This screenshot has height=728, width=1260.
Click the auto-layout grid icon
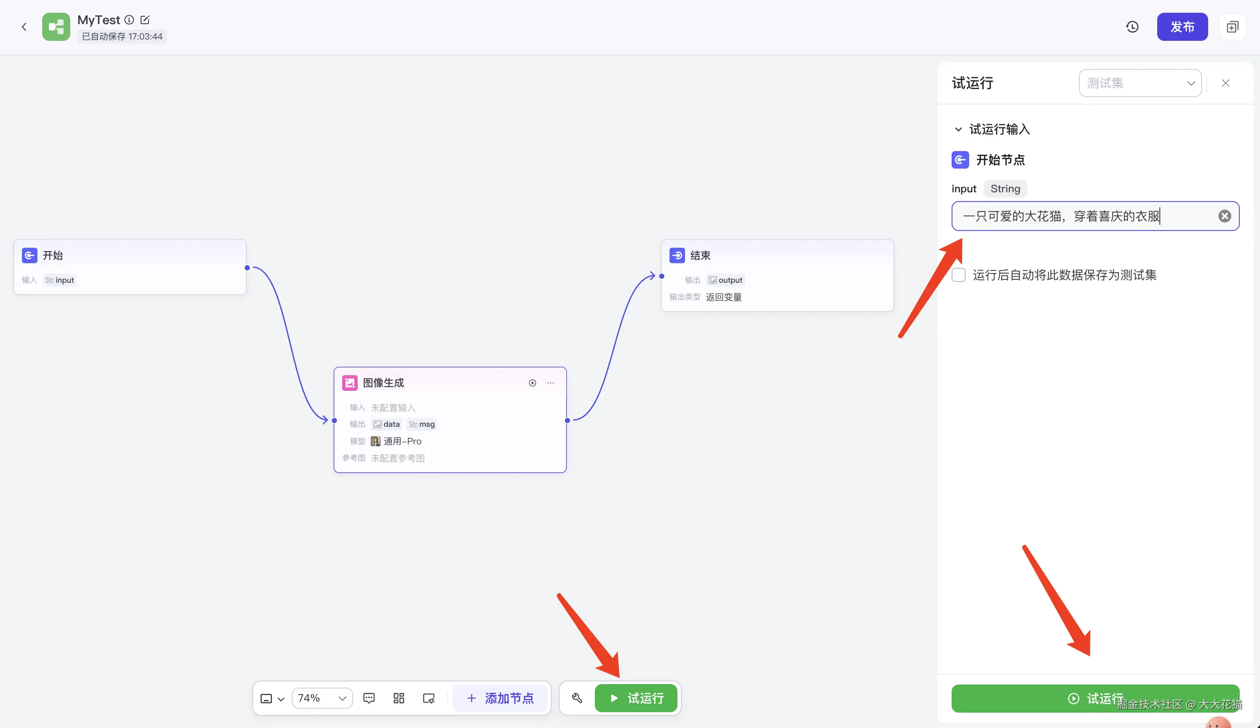tap(398, 698)
